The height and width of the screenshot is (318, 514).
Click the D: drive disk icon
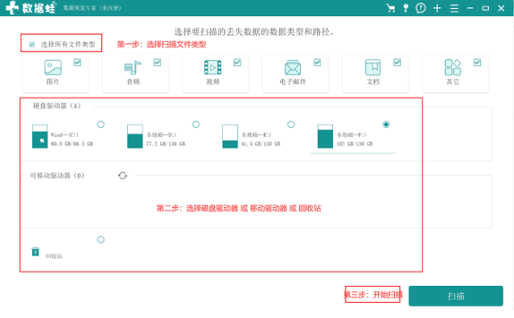pos(134,137)
